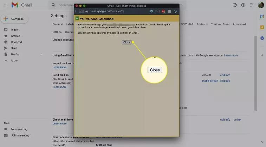The width and height of the screenshot is (266, 147).
Task: Select Join a meeting
Action: [20, 135]
